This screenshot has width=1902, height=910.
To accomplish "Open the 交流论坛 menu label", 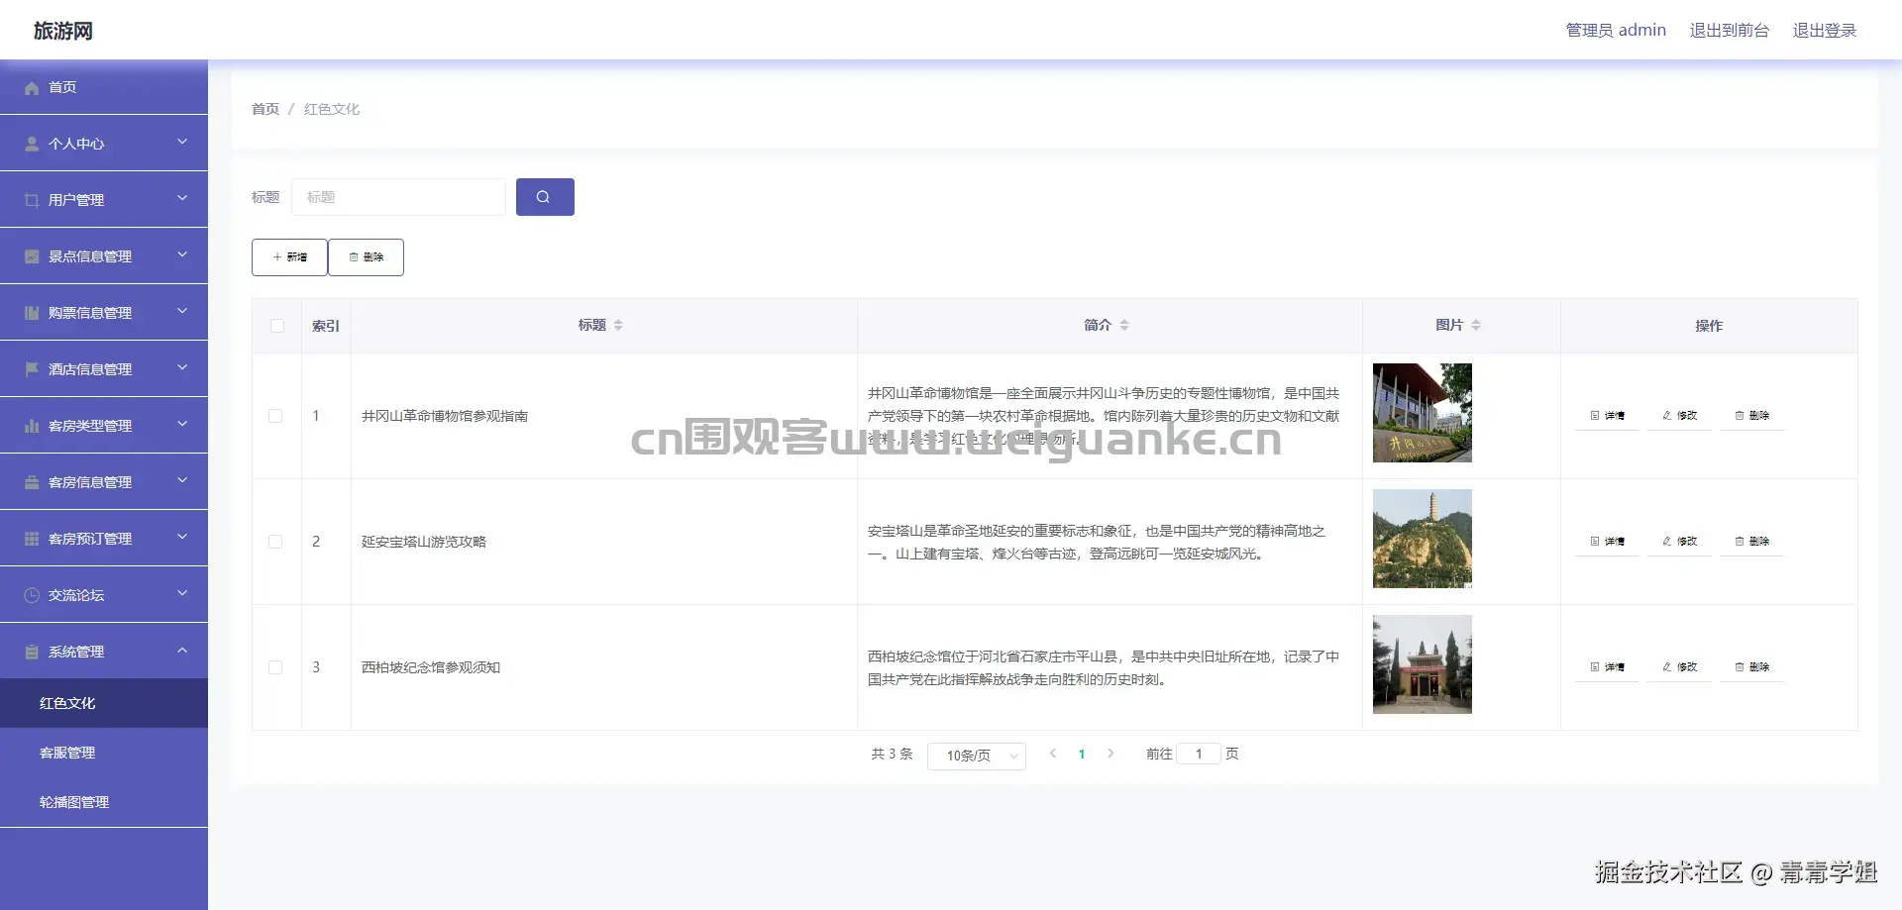I will tap(76, 595).
